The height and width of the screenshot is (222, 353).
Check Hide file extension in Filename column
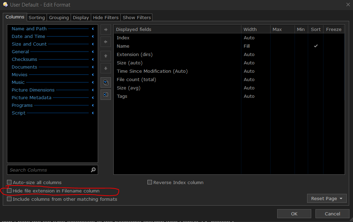[9, 191]
